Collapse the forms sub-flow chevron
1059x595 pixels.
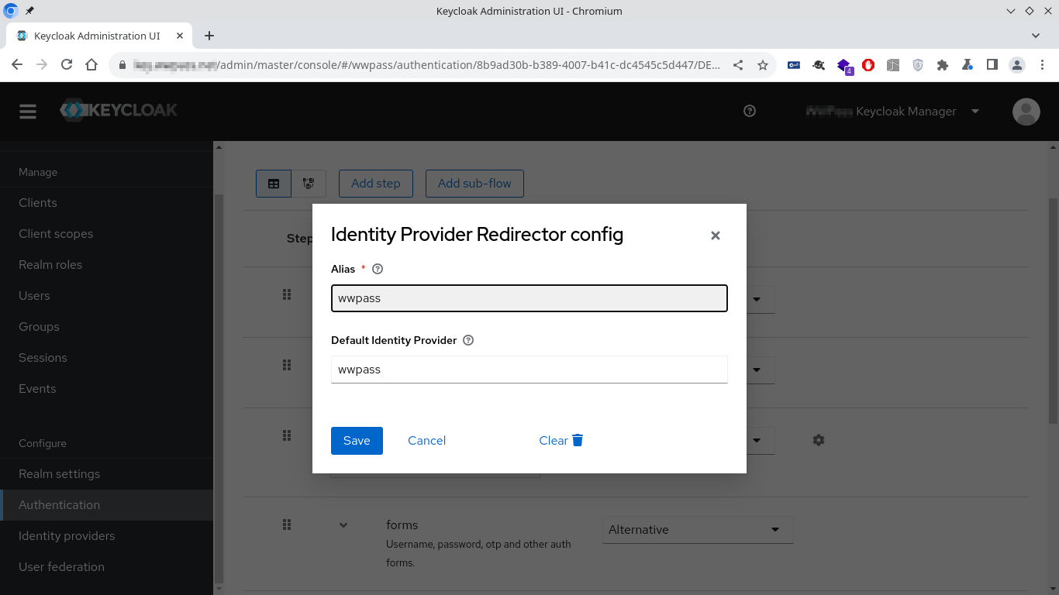point(343,525)
